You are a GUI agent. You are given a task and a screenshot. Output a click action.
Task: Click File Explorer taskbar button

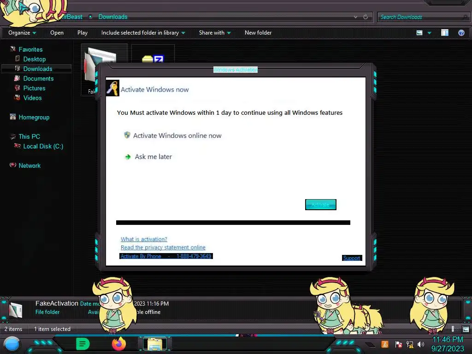[155, 344]
